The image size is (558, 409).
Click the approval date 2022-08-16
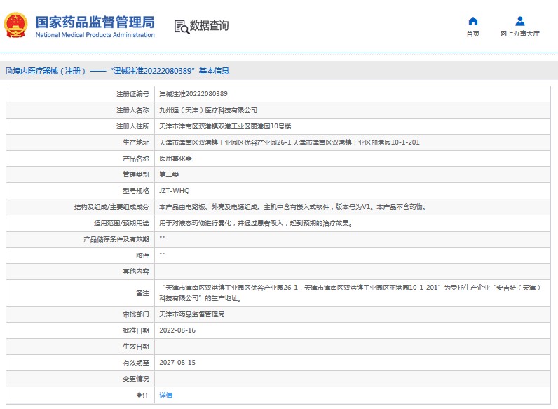(x=177, y=330)
